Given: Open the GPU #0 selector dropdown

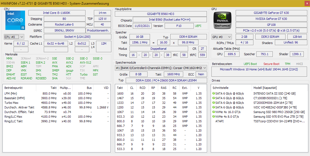Looking at the screenshot, I should tap(222, 37).
